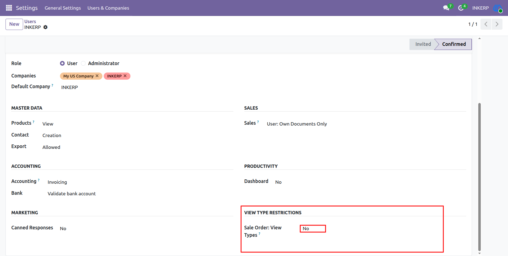508x256 pixels.
Task: Show Default Company help tooltip icon
Action: tap(52, 85)
